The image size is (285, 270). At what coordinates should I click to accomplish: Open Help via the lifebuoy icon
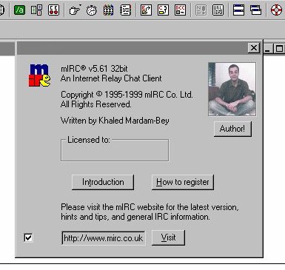(276, 10)
